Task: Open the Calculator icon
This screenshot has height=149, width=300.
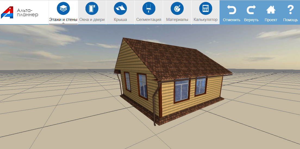Action: 206,8
